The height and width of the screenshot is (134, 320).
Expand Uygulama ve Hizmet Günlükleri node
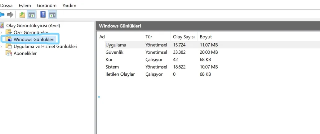click(x=2, y=46)
